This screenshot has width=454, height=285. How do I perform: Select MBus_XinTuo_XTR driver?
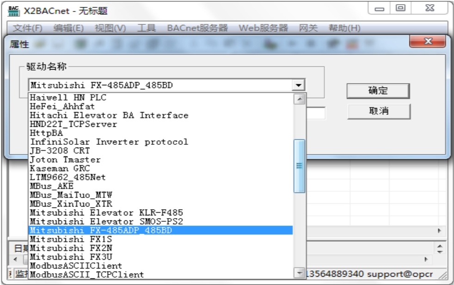[161, 204]
